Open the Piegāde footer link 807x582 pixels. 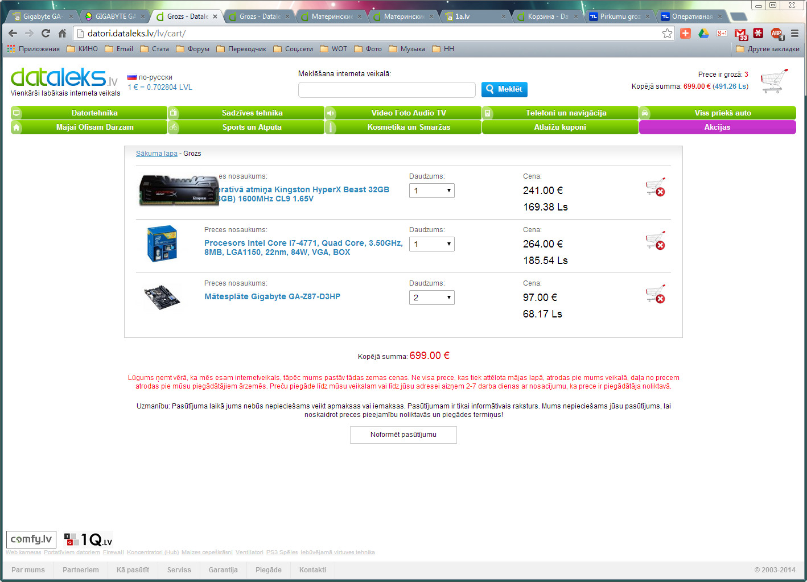(x=268, y=570)
